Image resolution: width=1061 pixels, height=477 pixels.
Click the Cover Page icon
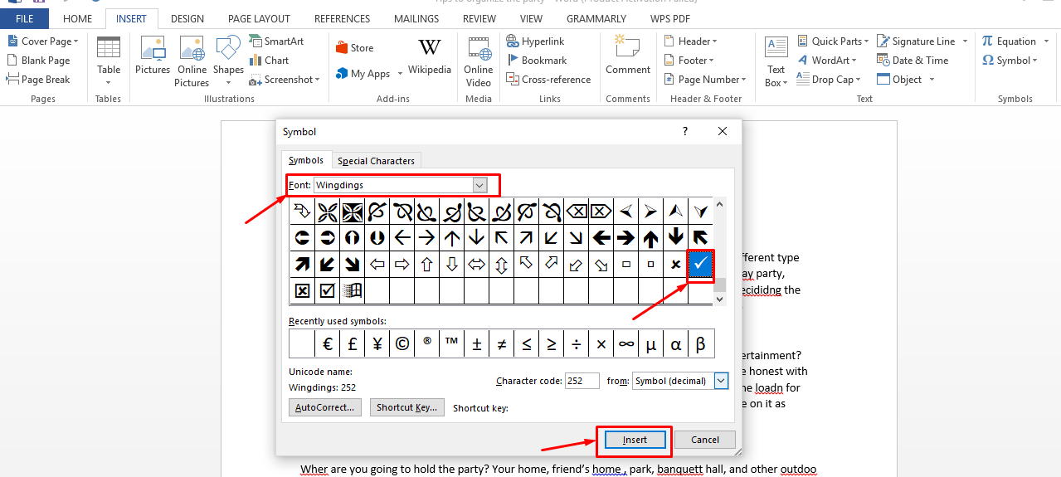click(13, 41)
